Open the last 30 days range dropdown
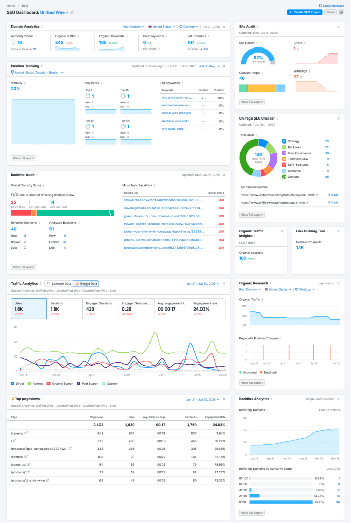This screenshot has height=523, width=351. pos(210,66)
